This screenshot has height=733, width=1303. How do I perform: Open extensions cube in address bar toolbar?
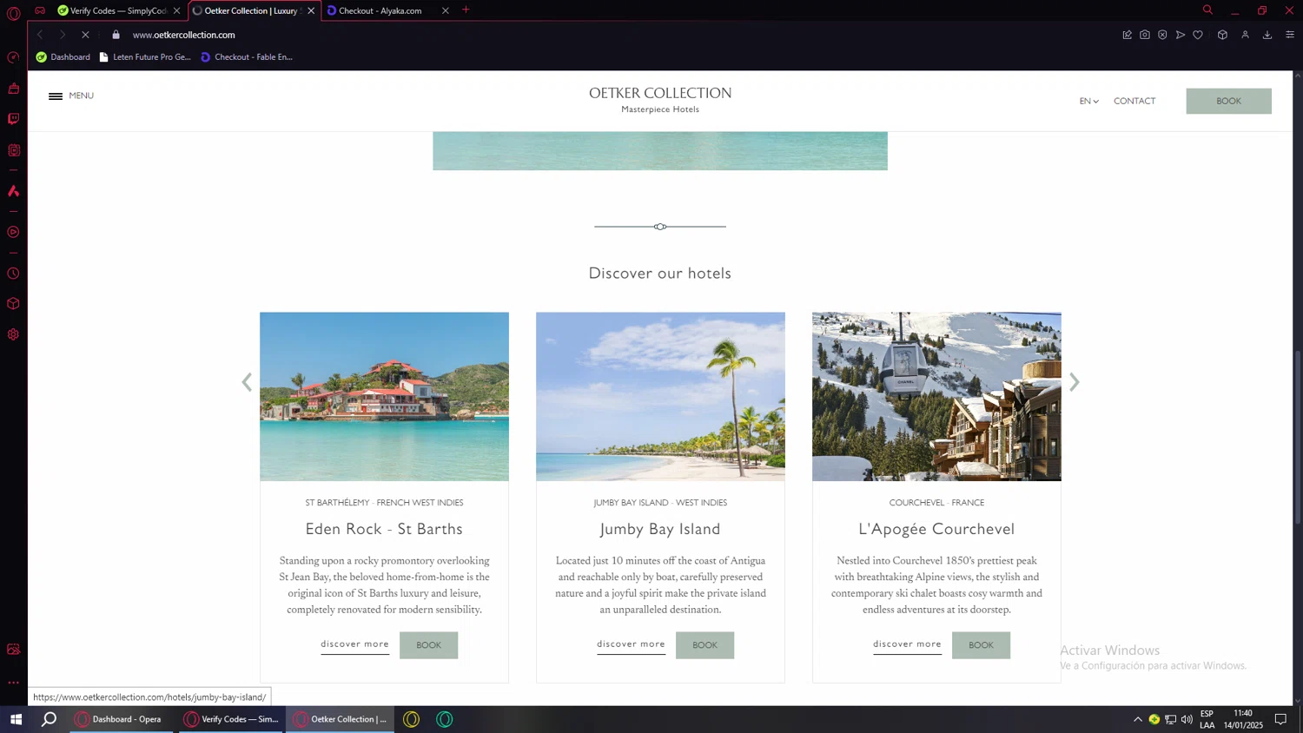coord(1222,35)
